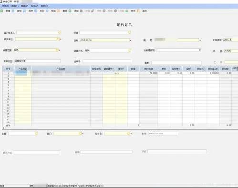The width and height of the screenshot is (238, 188).
Task: Click the 预览 (Preview) toolbar icon
Action: [x=47, y=11]
